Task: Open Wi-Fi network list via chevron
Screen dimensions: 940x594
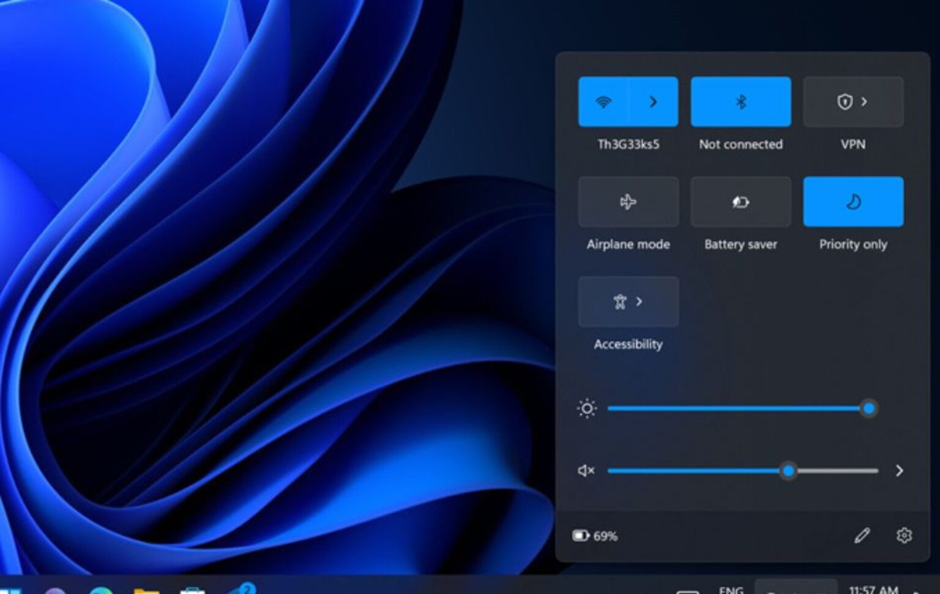Action: (x=652, y=102)
